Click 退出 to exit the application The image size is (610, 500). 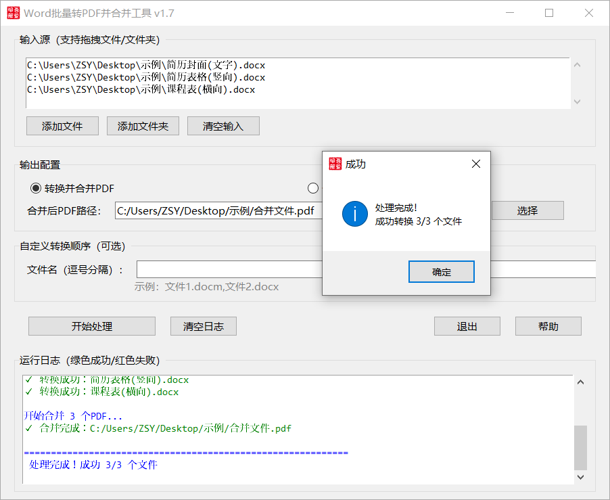[x=467, y=326]
